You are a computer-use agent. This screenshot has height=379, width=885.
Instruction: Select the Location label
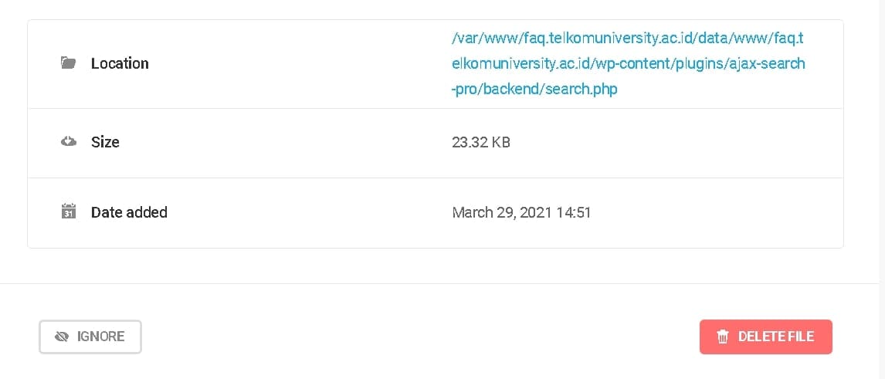pyautogui.click(x=120, y=63)
